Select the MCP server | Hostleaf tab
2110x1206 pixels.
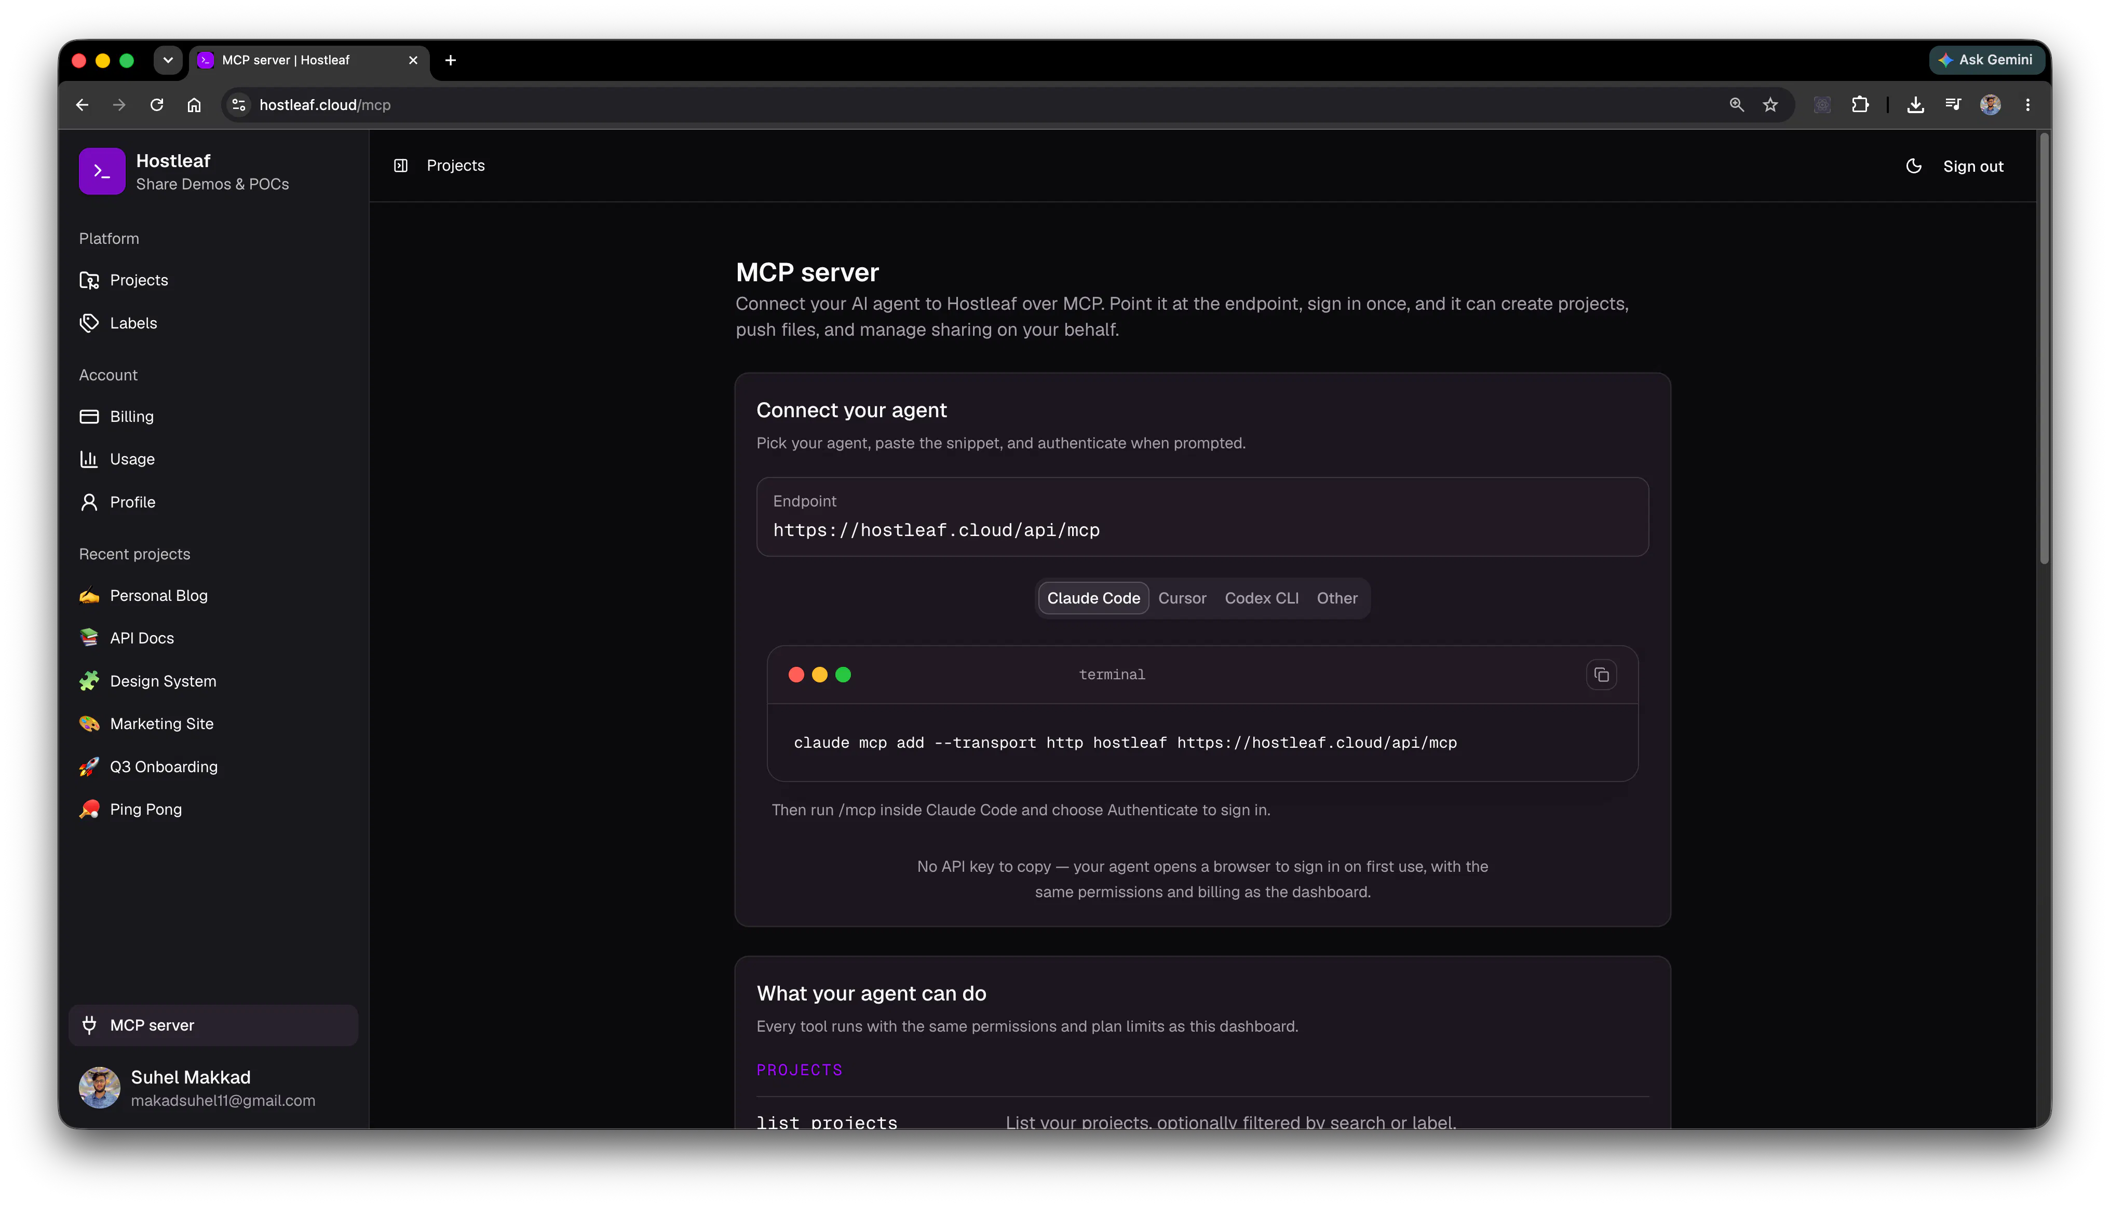coord(309,61)
